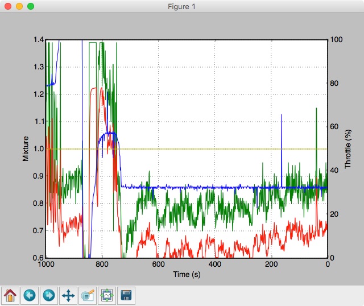364x306 pixels.
Task: Maximize the window with green button
Action: click(31, 6)
